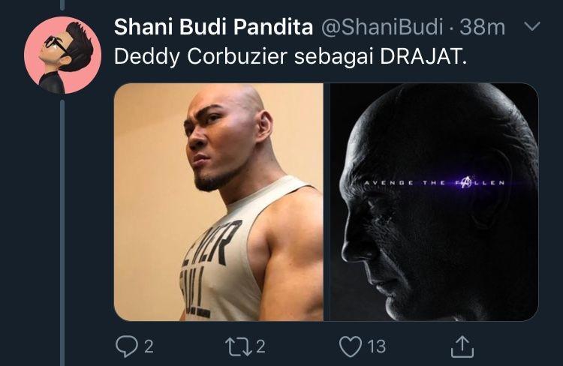The width and height of the screenshot is (563, 366).
Task: Click the thread line above the avatar
Action: [62, 4]
